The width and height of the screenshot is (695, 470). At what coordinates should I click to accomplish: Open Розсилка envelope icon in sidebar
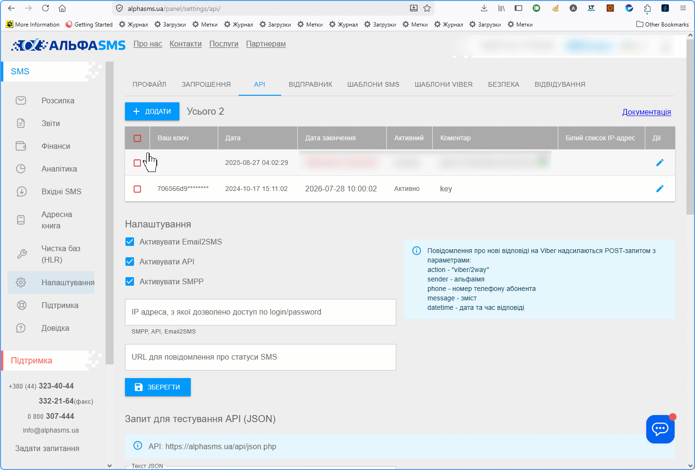pos(21,100)
